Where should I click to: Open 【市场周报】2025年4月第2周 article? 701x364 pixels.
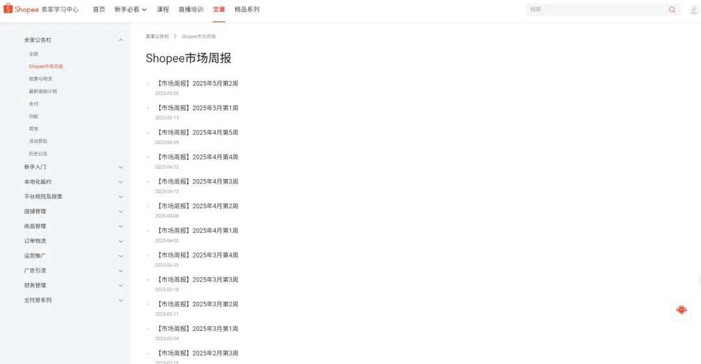point(197,206)
